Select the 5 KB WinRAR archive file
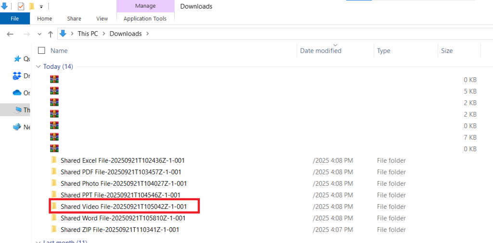 click(x=54, y=91)
